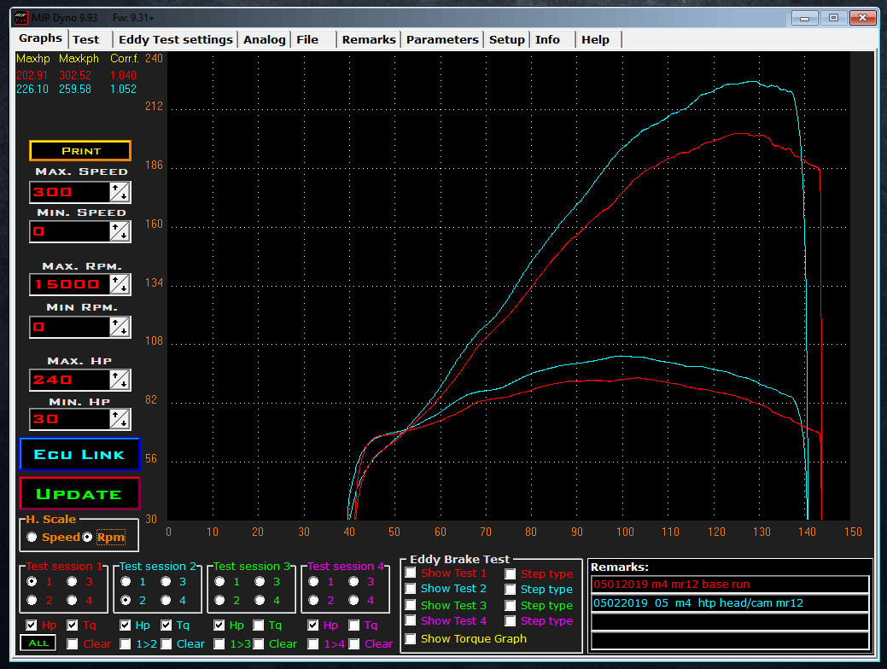Viewport: 887px width, 669px height.
Task: Open Eddy Test settings tab
Action: [175, 39]
